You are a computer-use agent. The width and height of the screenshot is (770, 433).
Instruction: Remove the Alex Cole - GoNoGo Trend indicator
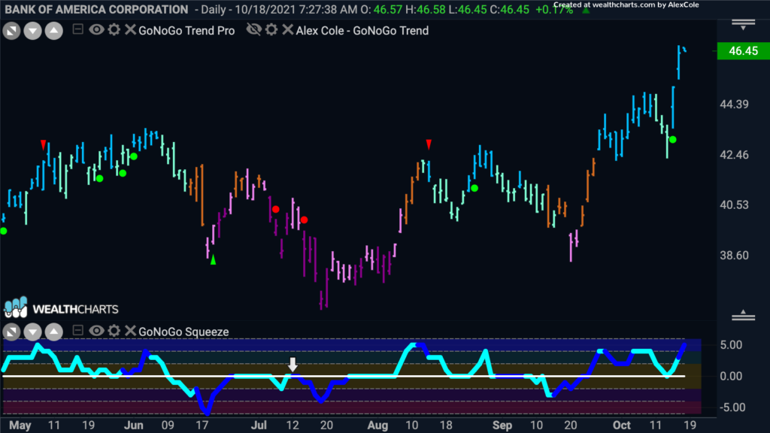[x=287, y=29]
